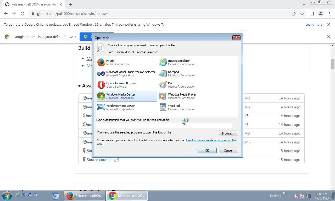
Task: Close the Open with dialog
Action: pos(236,37)
